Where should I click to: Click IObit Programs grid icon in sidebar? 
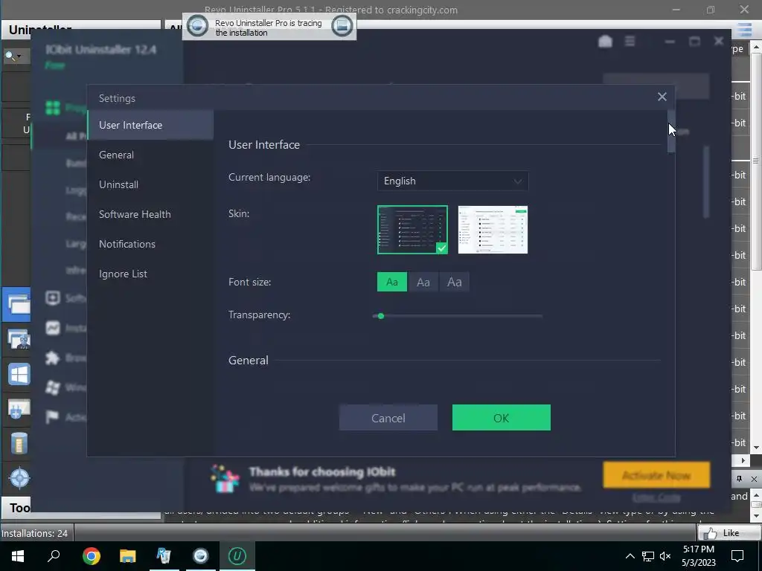53,107
